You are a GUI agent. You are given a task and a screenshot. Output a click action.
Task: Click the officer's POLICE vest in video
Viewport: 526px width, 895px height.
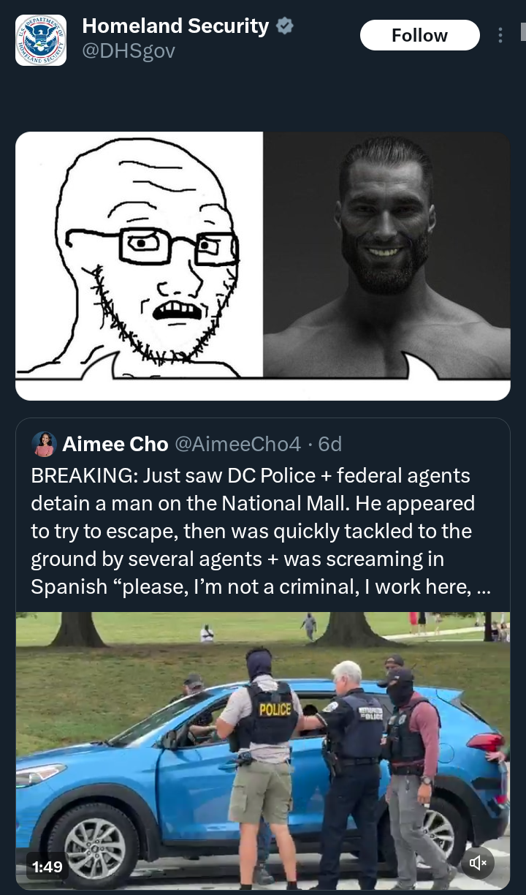[x=269, y=714]
